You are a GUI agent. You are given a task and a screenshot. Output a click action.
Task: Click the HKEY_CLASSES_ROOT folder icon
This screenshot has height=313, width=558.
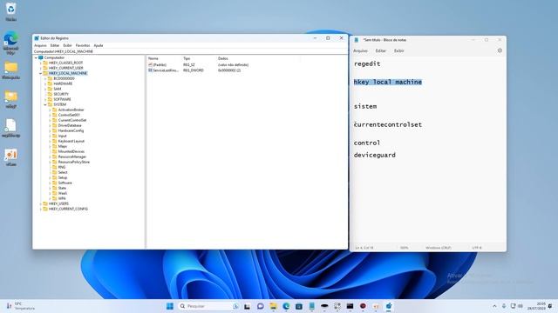coord(45,63)
